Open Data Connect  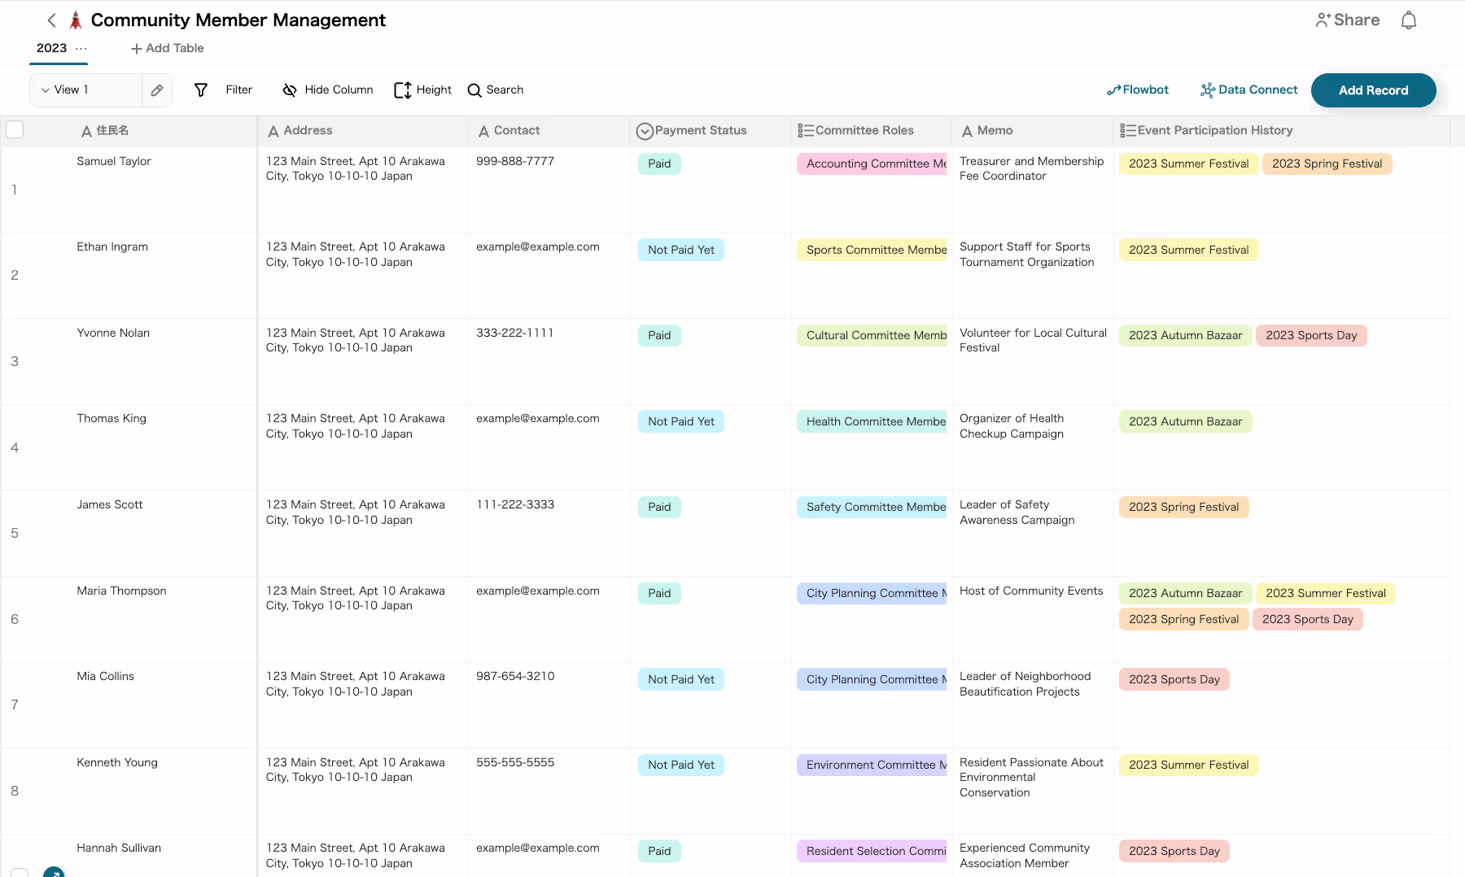(x=1249, y=90)
